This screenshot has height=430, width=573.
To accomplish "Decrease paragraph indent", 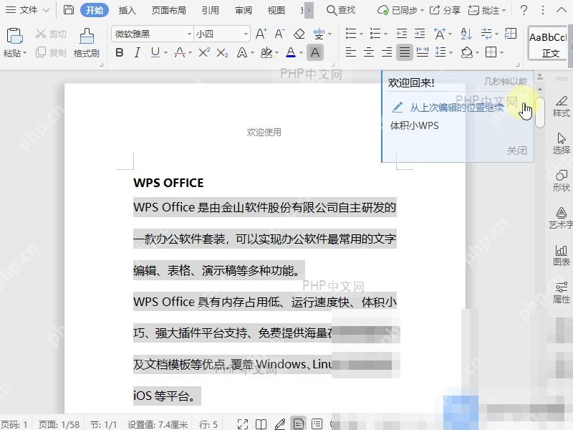I will click(402, 34).
